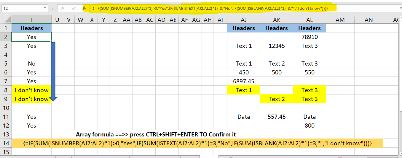Select column W header
Screen dimensions: 402x158
tap(80, 20)
